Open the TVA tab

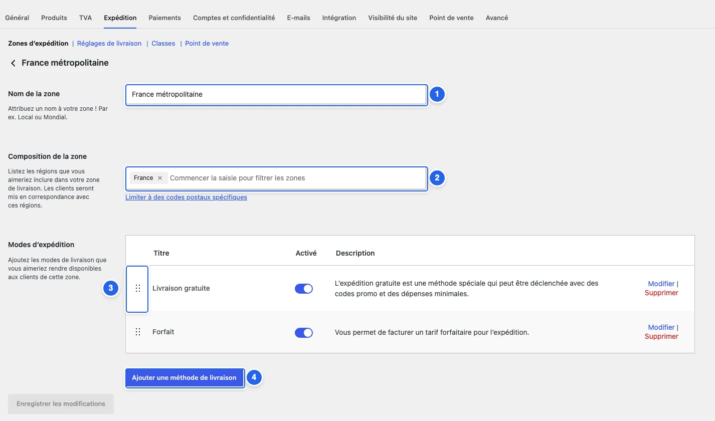tap(85, 18)
